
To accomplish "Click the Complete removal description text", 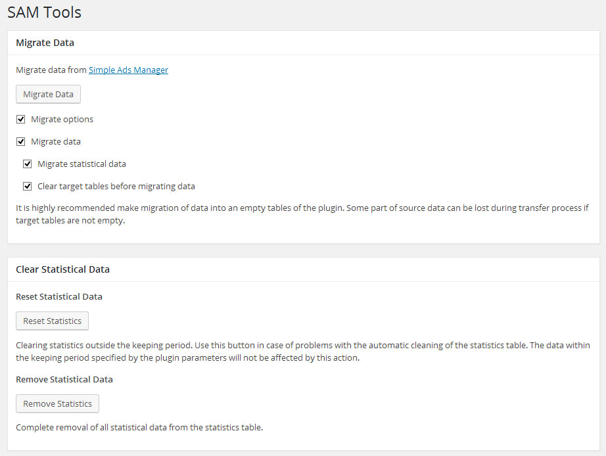I will coord(139,428).
